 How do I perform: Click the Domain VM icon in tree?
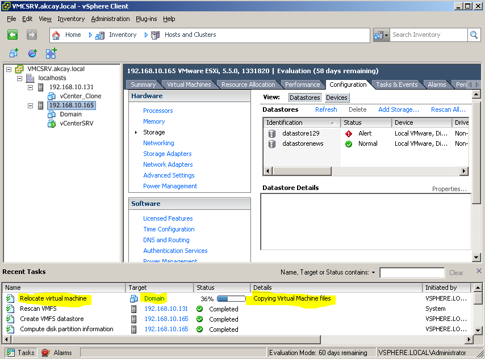tap(51, 115)
